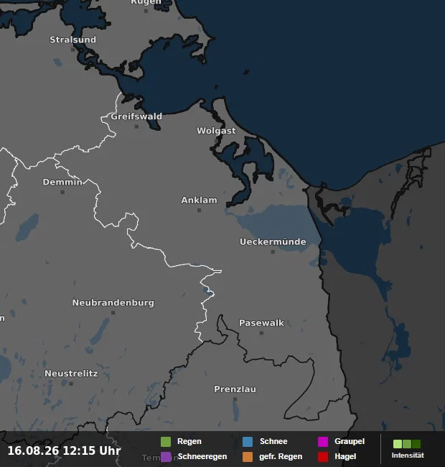Click the orange gefr. Regen legend swatch
The width and height of the screenshot is (445, 467).
click(x=248, y=457)
